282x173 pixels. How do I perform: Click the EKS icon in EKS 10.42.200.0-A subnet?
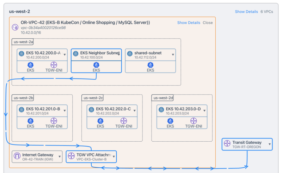coord(30,65)
